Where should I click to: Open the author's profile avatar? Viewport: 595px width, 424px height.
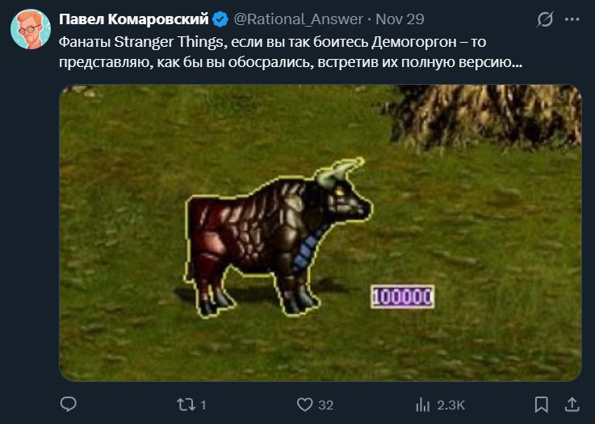pyautogui.click(x=31, y=29)
